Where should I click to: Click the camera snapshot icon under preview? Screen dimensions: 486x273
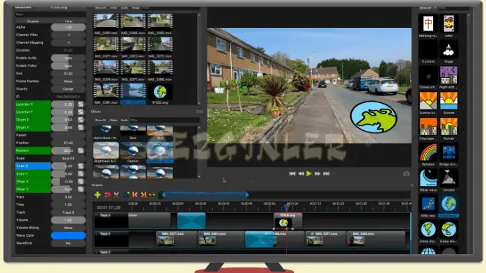[x=407, y=173]
